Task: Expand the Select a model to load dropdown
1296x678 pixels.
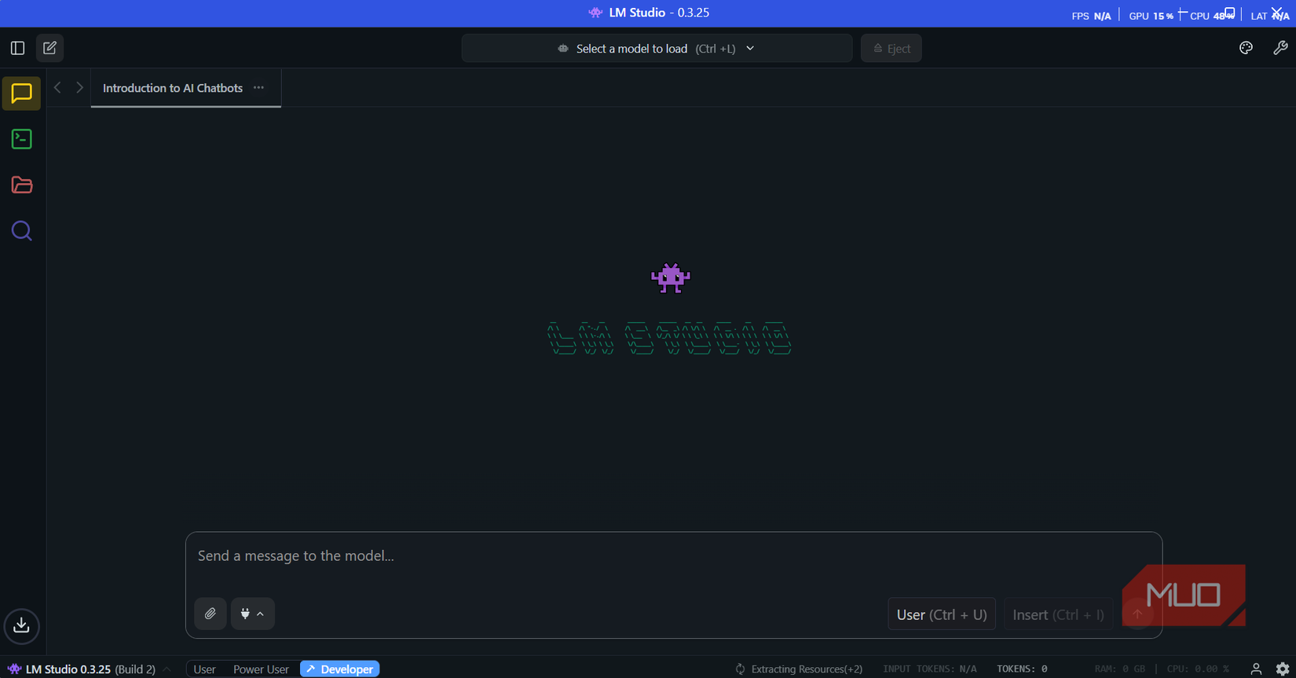Action: [x=657, y=48]
